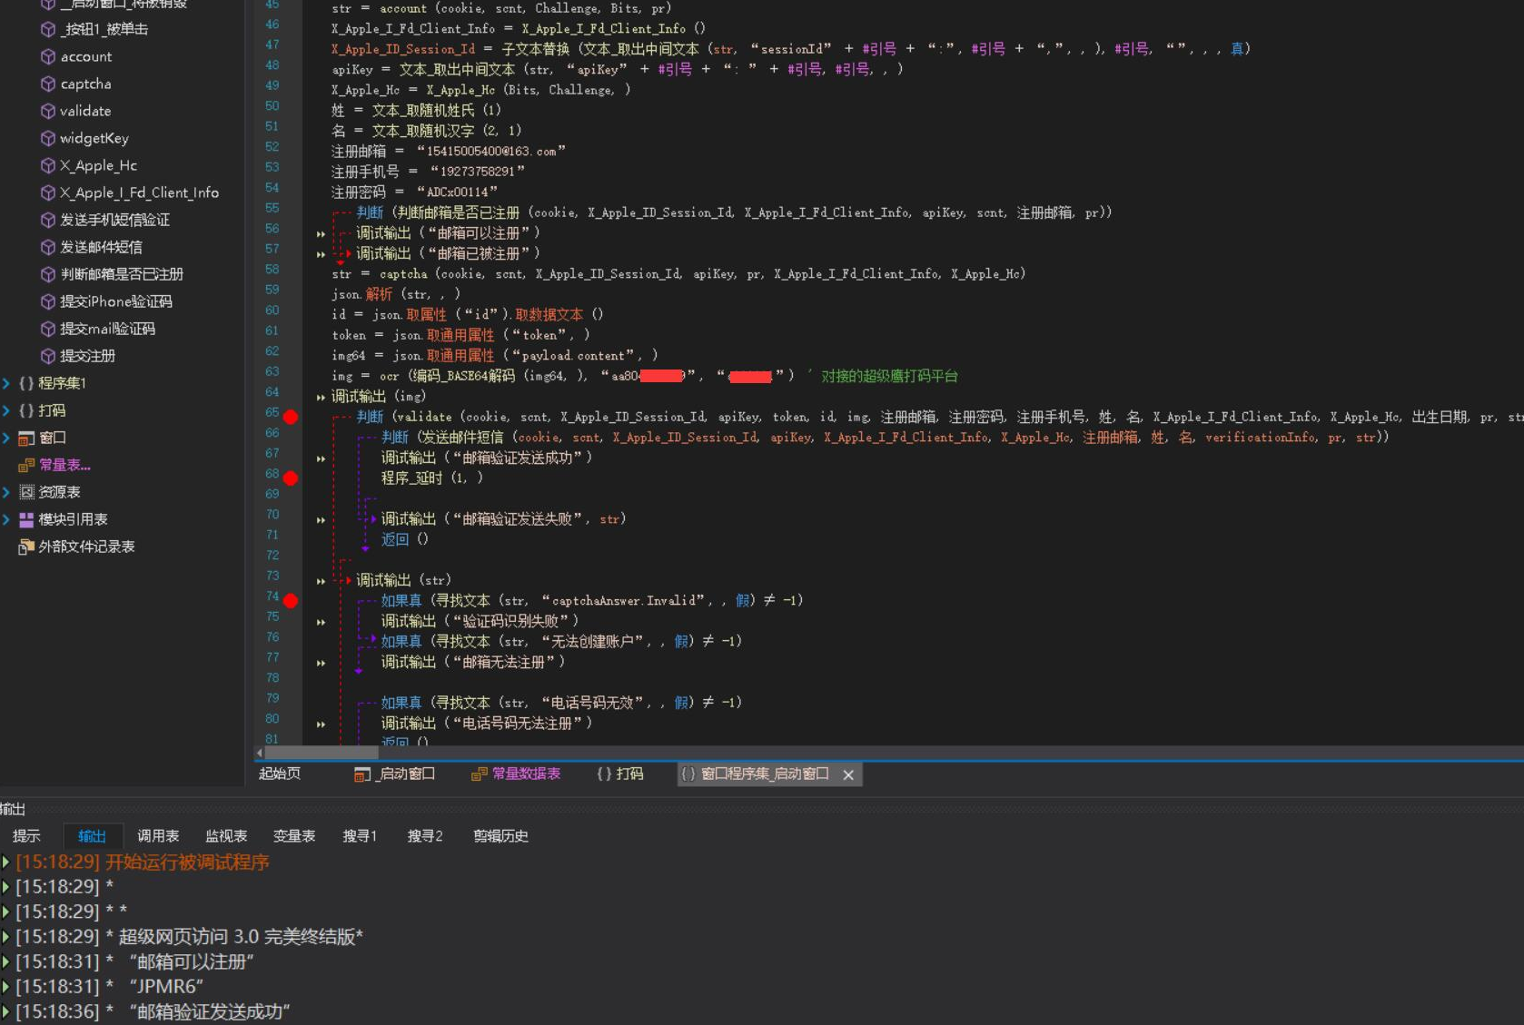Expand the 窗口 tree node
The width and height of the screenshot is (1524, 1025).
click(7, 438)
